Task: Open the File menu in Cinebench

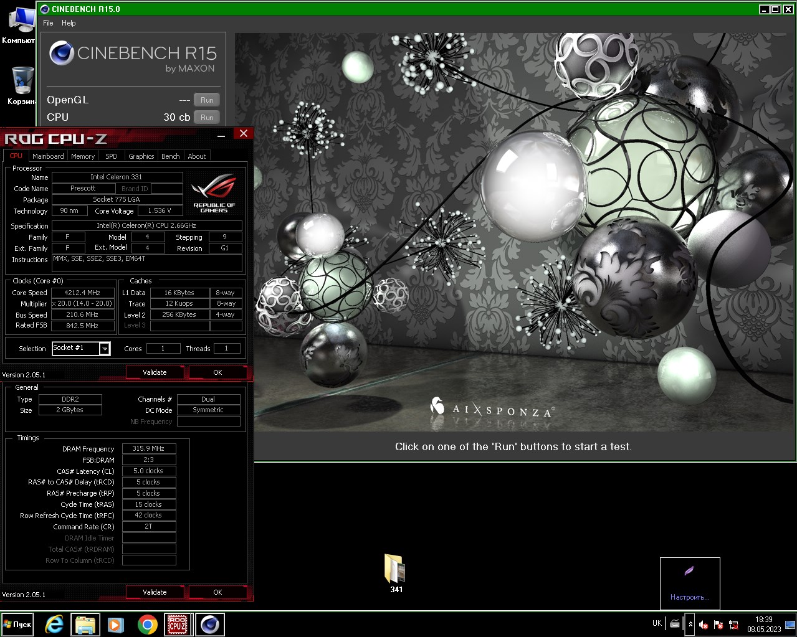Action: [x=48, y=23]
